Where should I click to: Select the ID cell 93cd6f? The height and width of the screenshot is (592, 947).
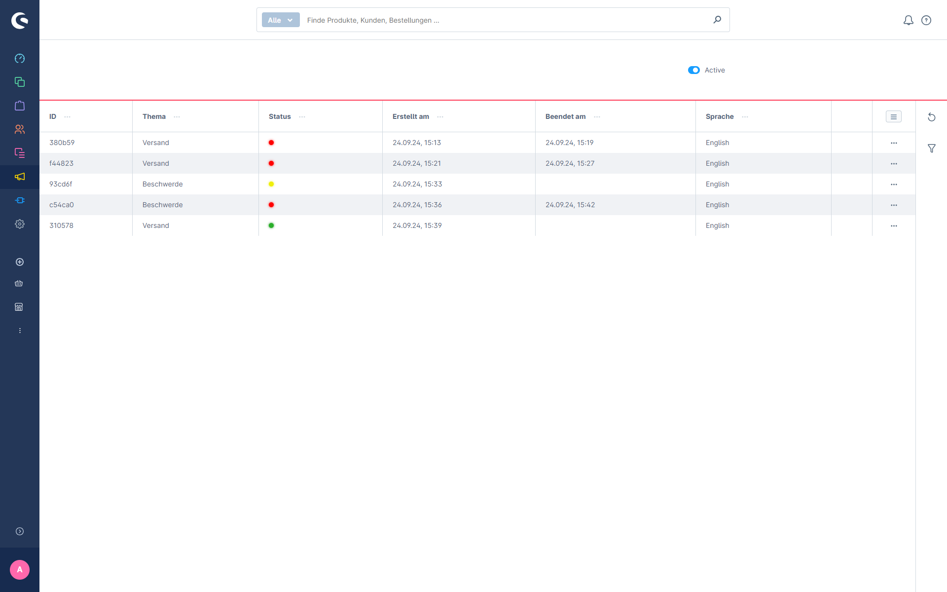(x=61, y=184)
